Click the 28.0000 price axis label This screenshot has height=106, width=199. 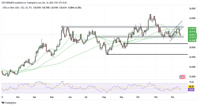point(192,48)
